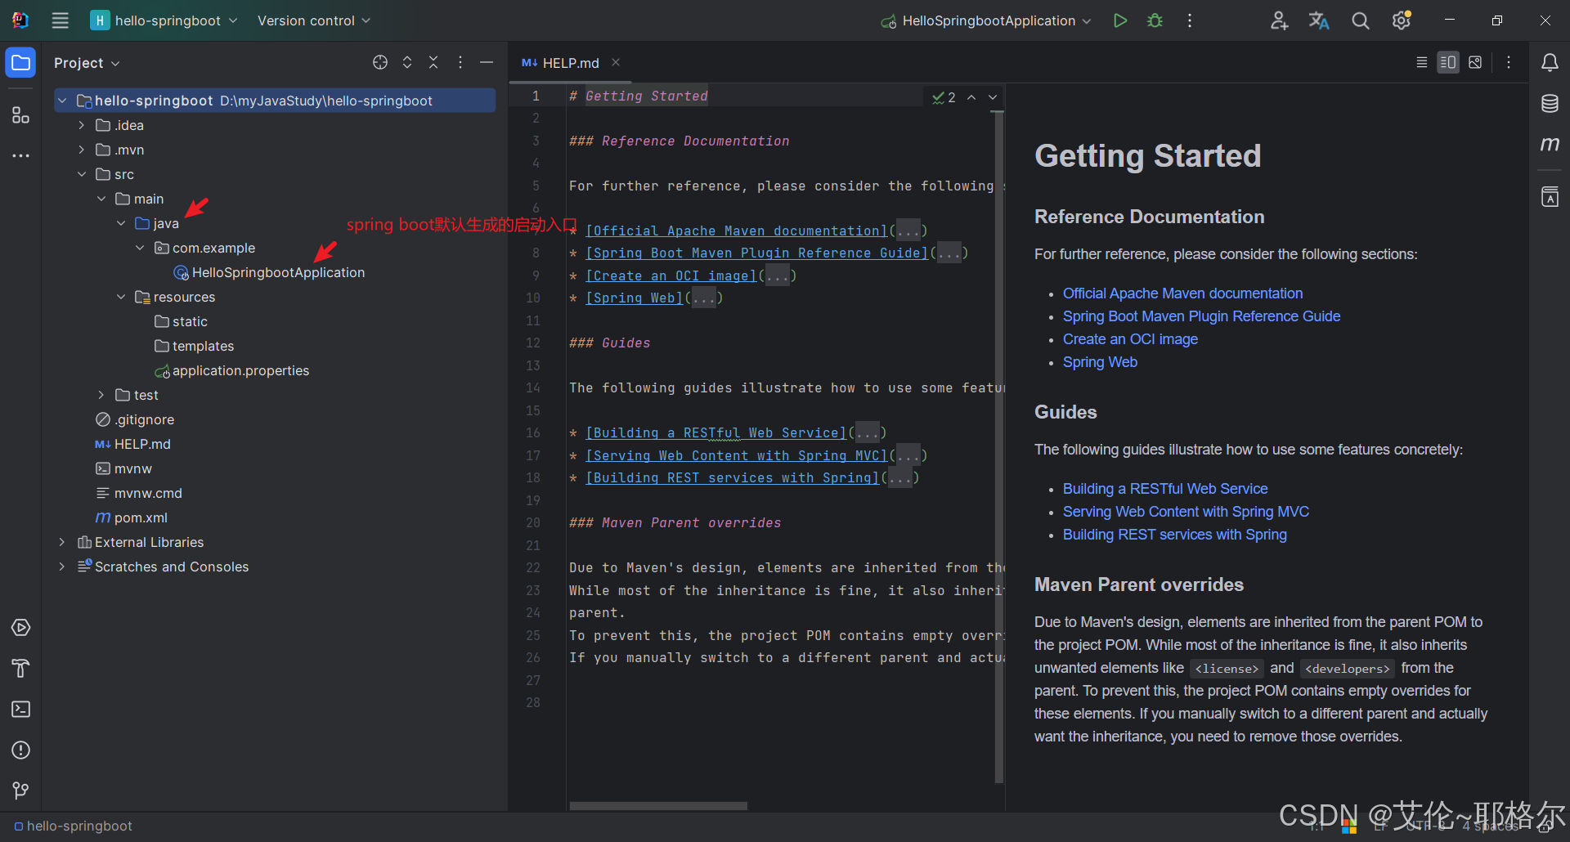Screen dimensions: 1570x842
Task: Open the Maven tool window
Action: tap(1550, 145)
